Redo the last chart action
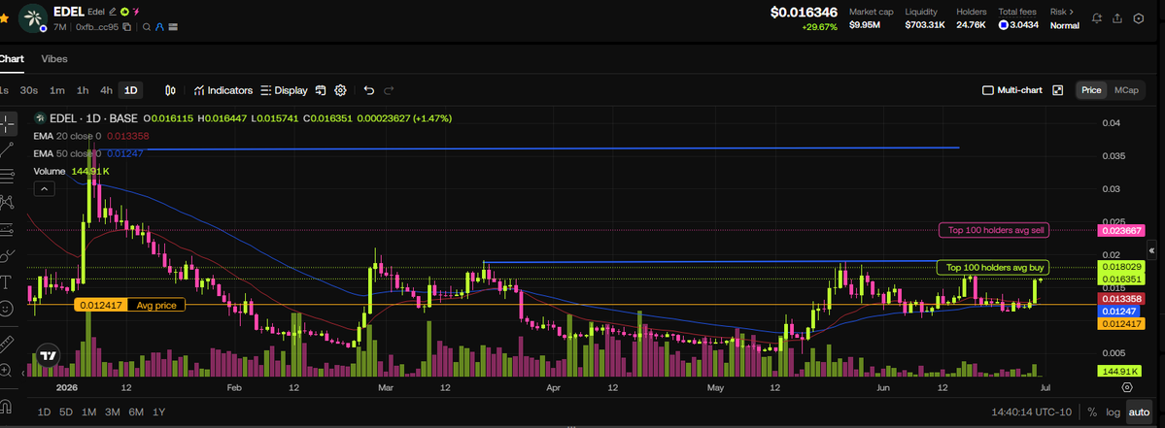The width and height of the screenshot is (1165, 428). [389, 90]
